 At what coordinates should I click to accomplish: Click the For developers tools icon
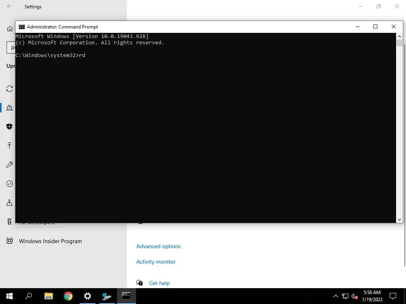pyautogui.click(x=10, y=222)
